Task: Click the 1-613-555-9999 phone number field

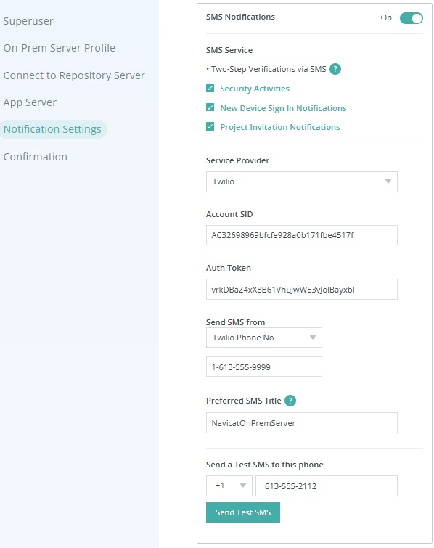Action: pyautogui.click(x=264, y=367)
